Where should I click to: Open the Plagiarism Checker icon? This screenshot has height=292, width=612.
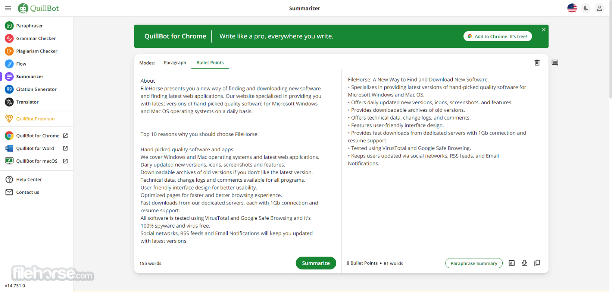(9, 51)
